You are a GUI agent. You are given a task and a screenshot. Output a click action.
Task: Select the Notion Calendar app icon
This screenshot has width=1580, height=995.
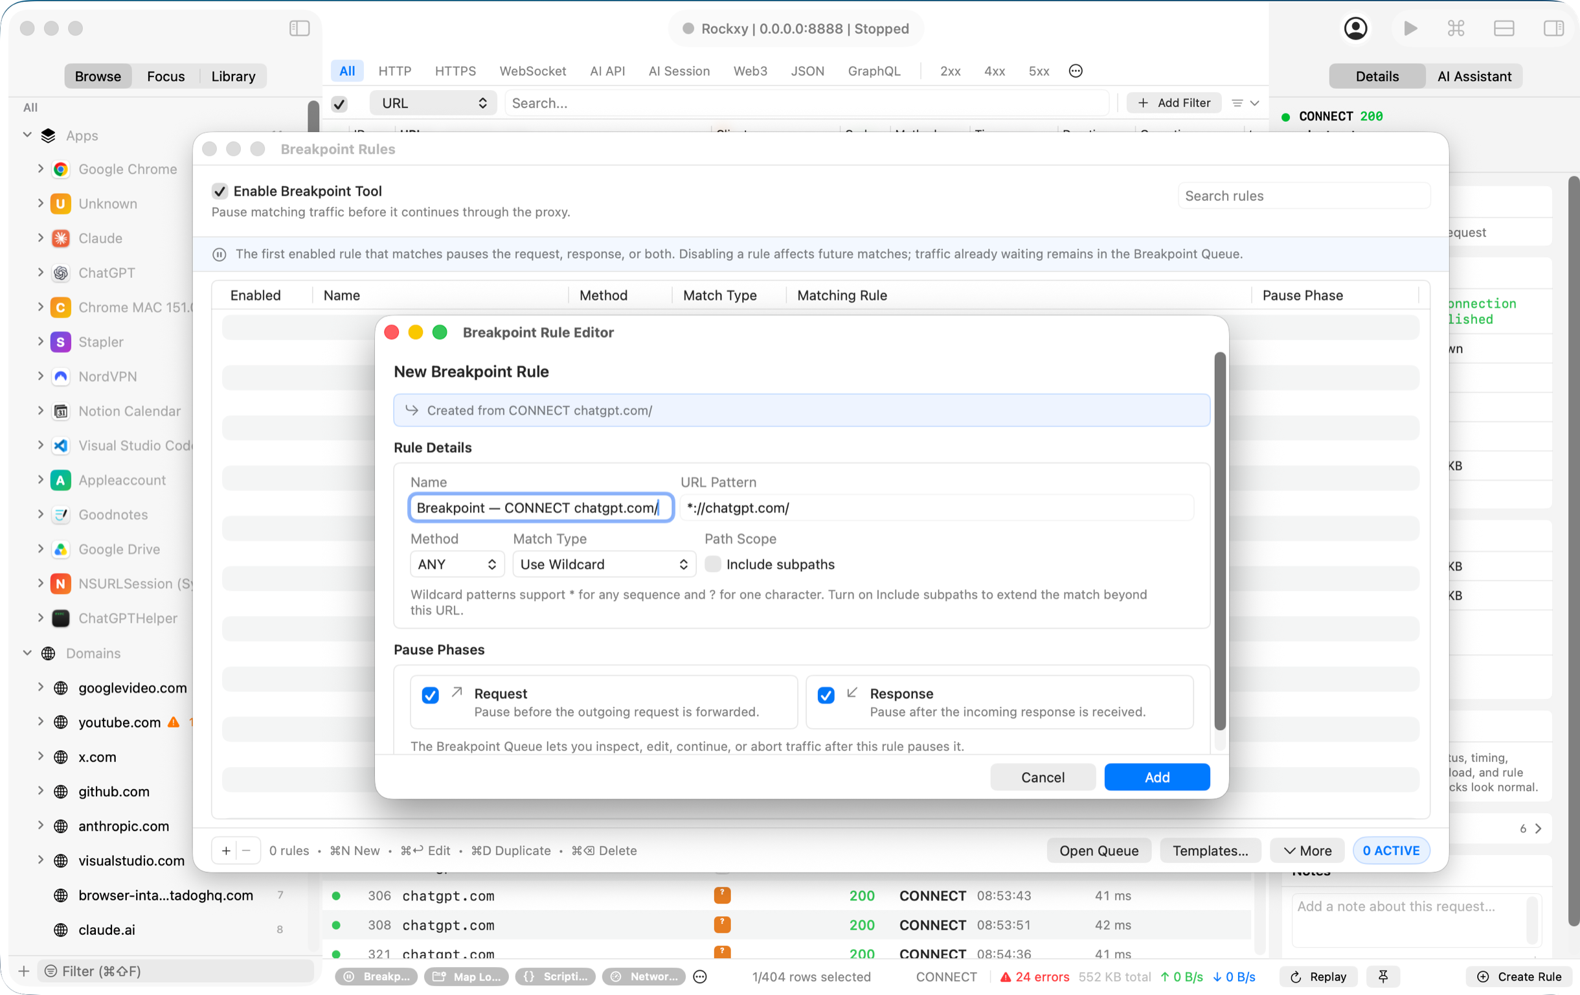[60, 411]
